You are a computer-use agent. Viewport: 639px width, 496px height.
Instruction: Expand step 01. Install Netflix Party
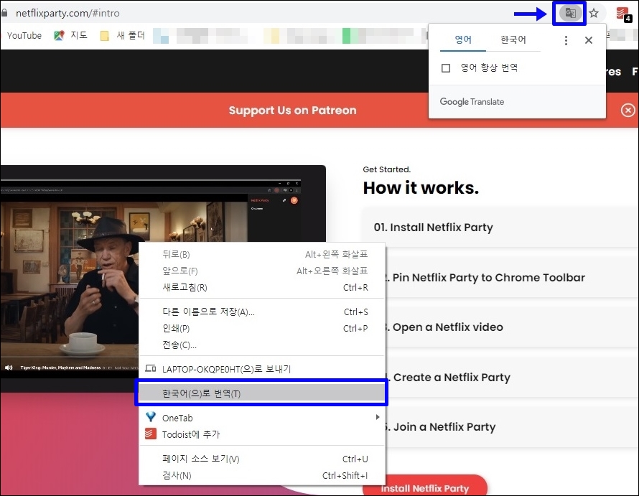point(500,227)
